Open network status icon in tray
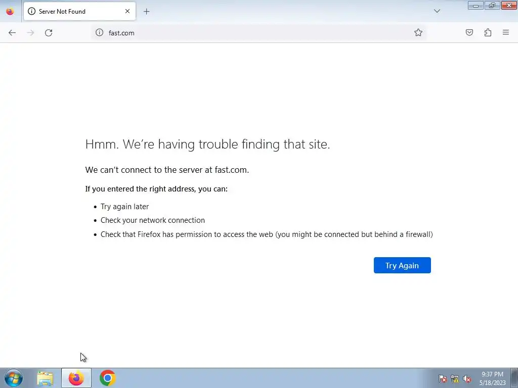The width and height of the screenshot is (518, 388). (x=455, y=379)
